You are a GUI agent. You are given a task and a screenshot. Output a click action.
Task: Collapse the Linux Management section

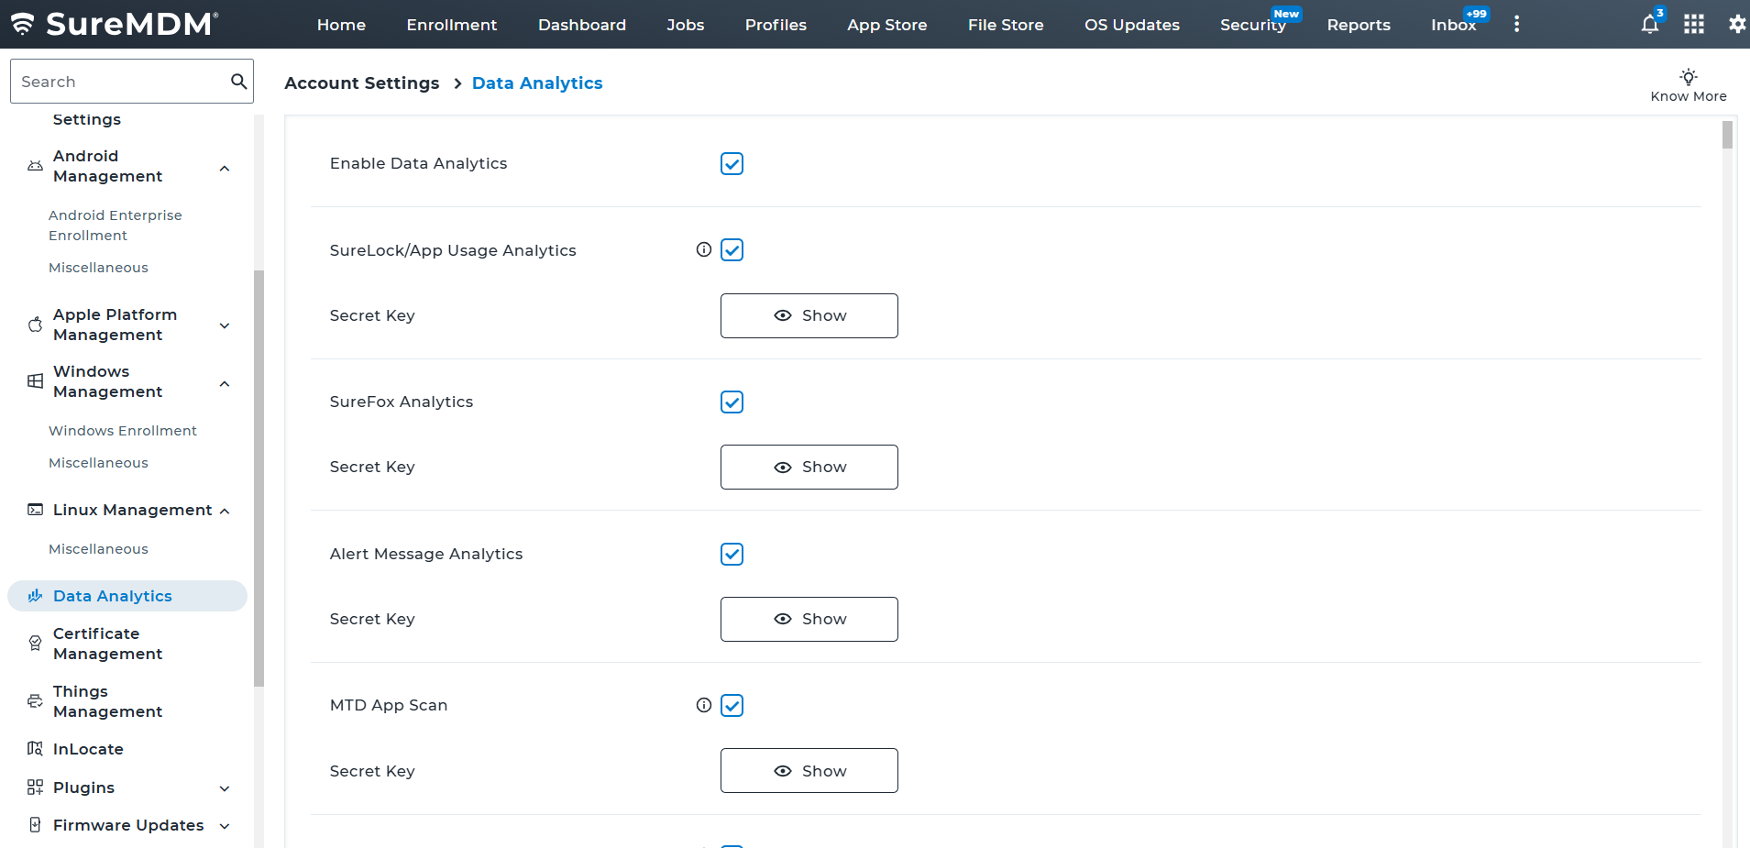(x=225, y=511)
